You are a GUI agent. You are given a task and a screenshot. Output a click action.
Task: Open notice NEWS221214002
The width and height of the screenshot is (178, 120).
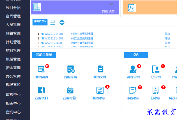tap(52, 38)
